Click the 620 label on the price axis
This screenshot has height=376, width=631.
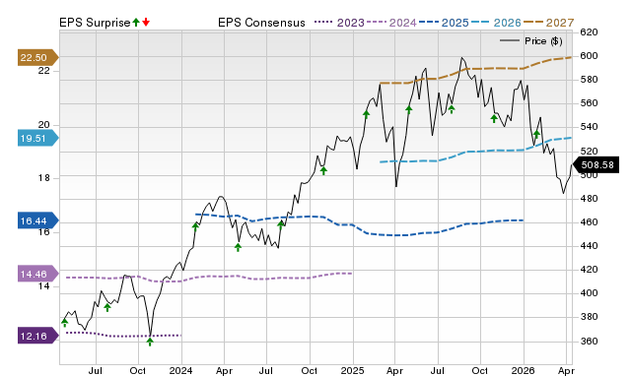point(589,32)
